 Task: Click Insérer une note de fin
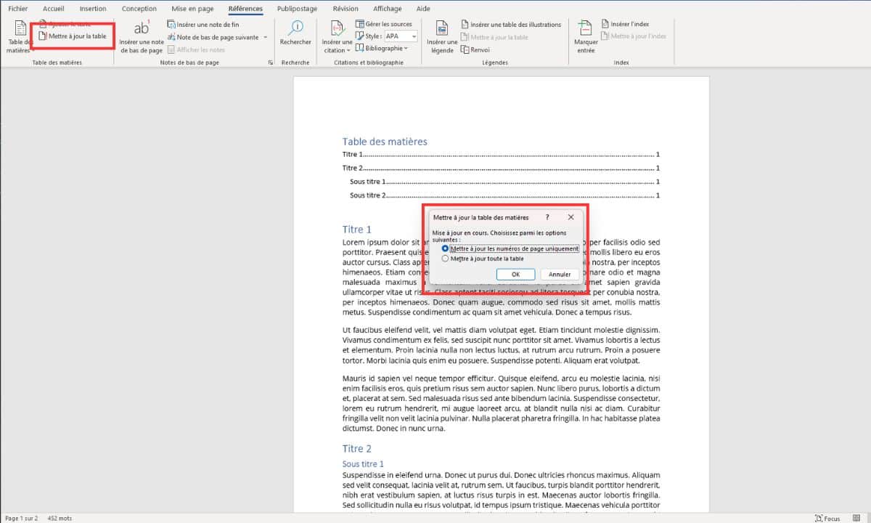tap(203, 25)
